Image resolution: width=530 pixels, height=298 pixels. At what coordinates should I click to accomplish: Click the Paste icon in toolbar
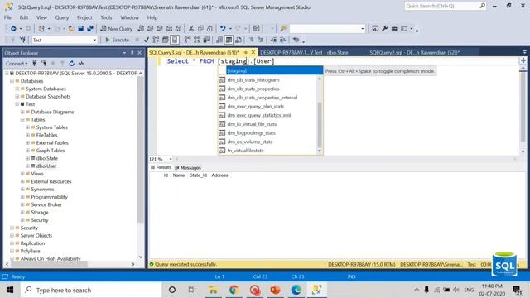[x=210, y=29]
